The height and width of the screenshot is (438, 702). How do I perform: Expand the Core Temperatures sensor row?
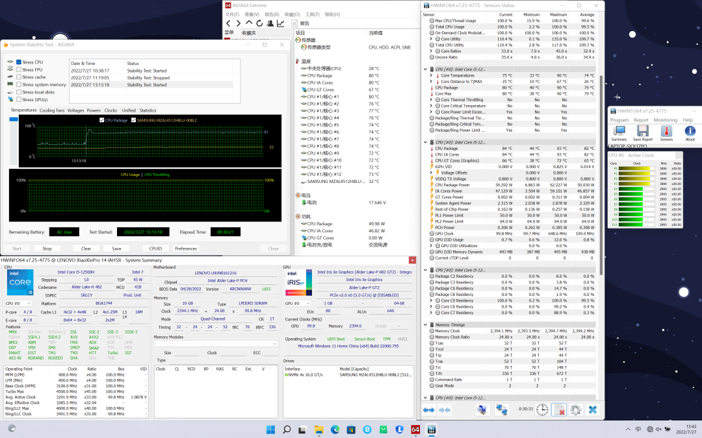(x=431, y=75)
